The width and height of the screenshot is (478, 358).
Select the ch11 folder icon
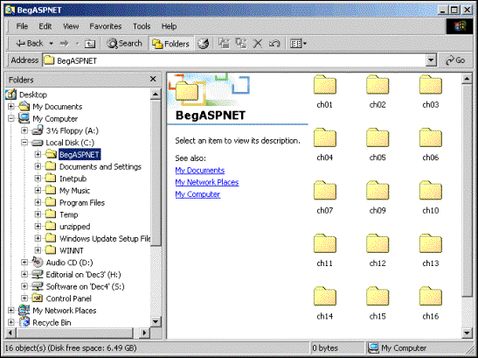pyautogui.click(x=325, y=244)
